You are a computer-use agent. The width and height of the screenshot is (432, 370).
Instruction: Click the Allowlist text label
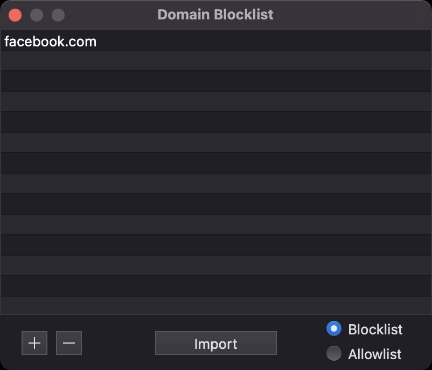coord(375,354)
